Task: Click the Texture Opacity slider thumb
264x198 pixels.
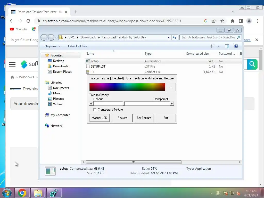Action: (x=124, y=103)
